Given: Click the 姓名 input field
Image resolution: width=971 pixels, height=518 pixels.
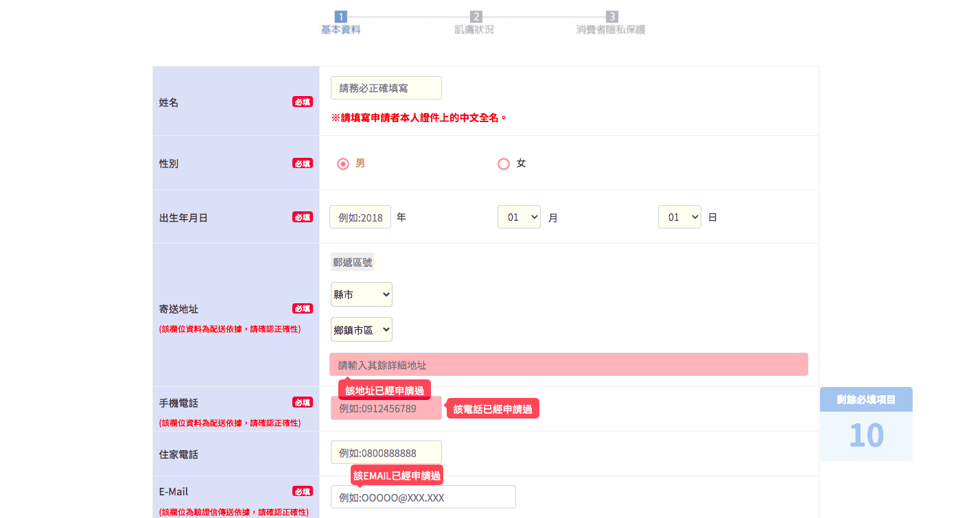Looking at the screenshot, I should tap(386, 88).
